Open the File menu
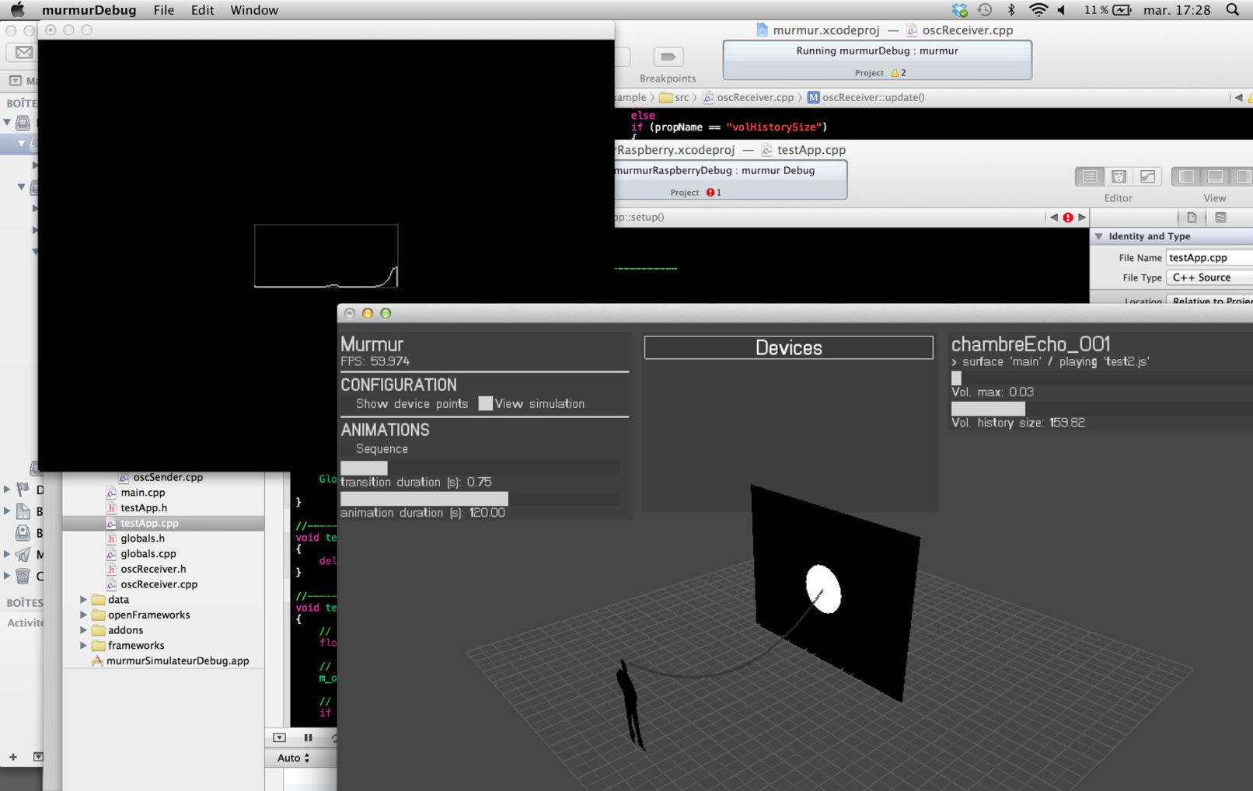Viewport: 1253px width, 791px height. coord(163,10)
